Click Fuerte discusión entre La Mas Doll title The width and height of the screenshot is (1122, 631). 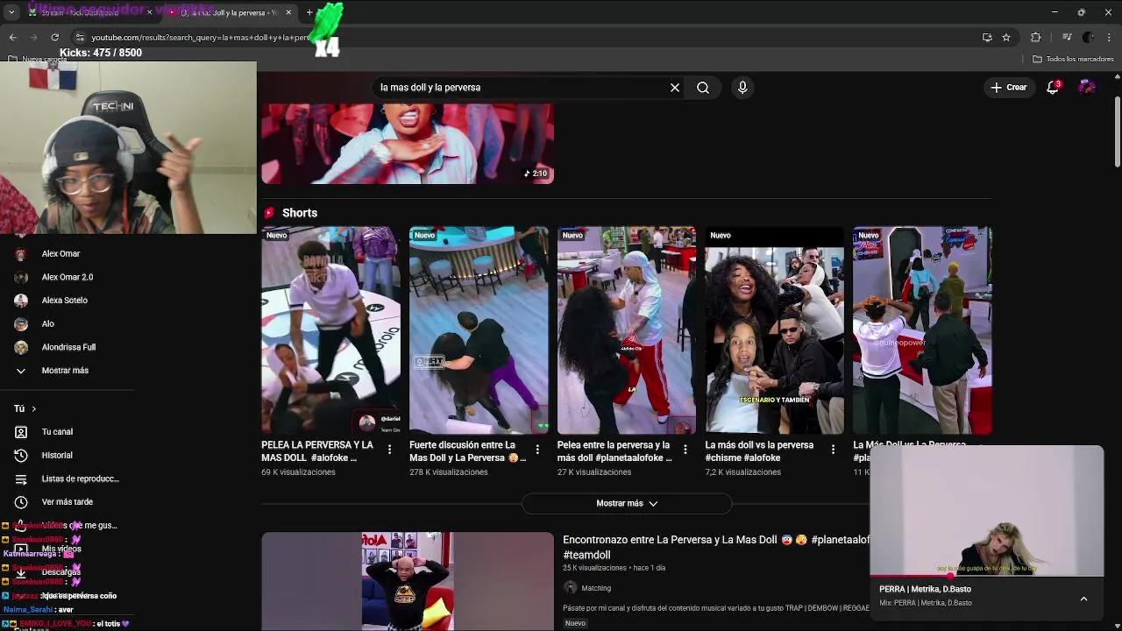(465, 451)
